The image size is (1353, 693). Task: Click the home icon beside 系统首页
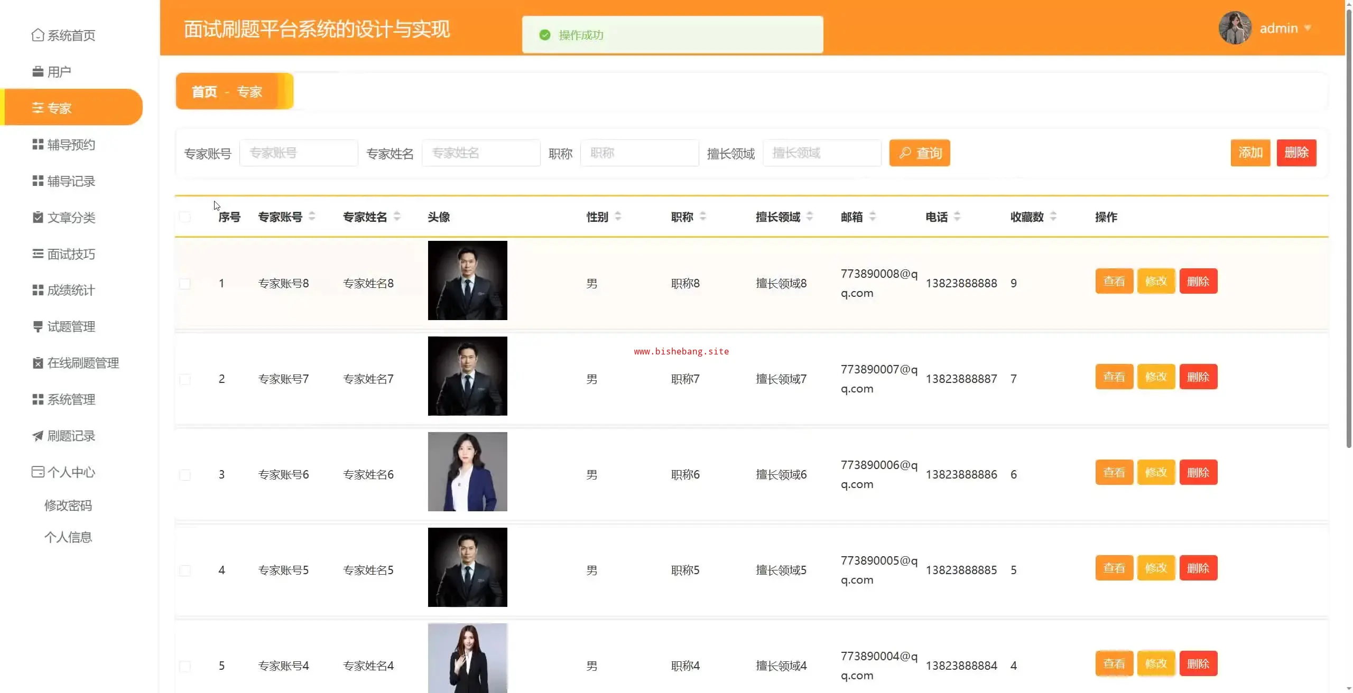[x=38, y=35]
